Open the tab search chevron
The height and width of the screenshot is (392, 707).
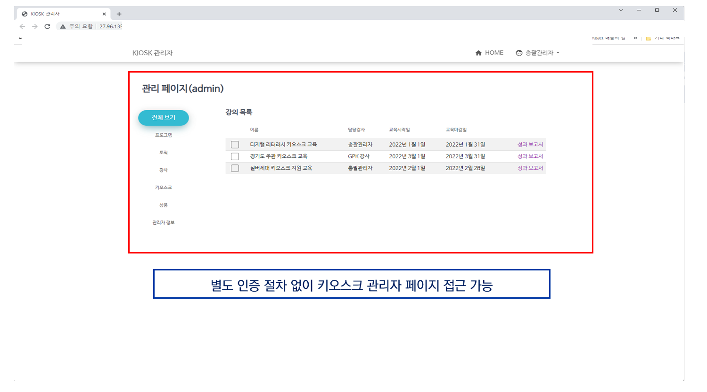pyautogui.click(x=621, y=10)
